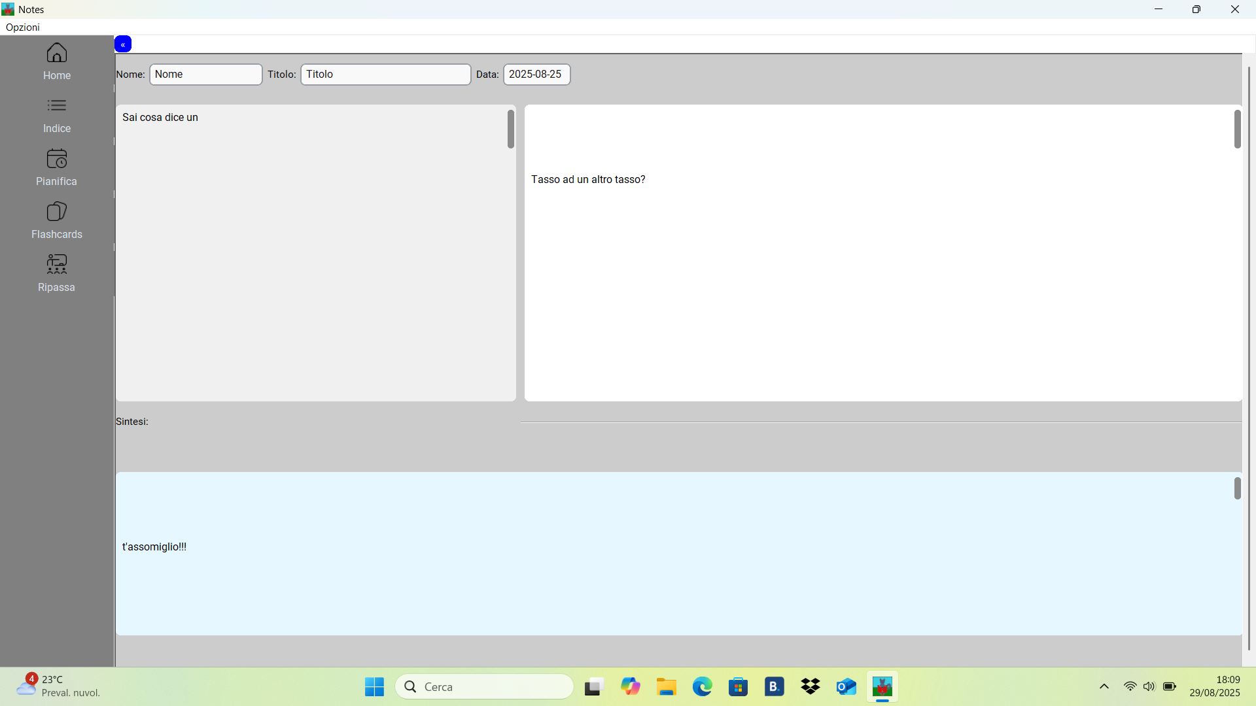Open the Opzioni menu
The image size is (1256, 706).
[x=23, y=27]
